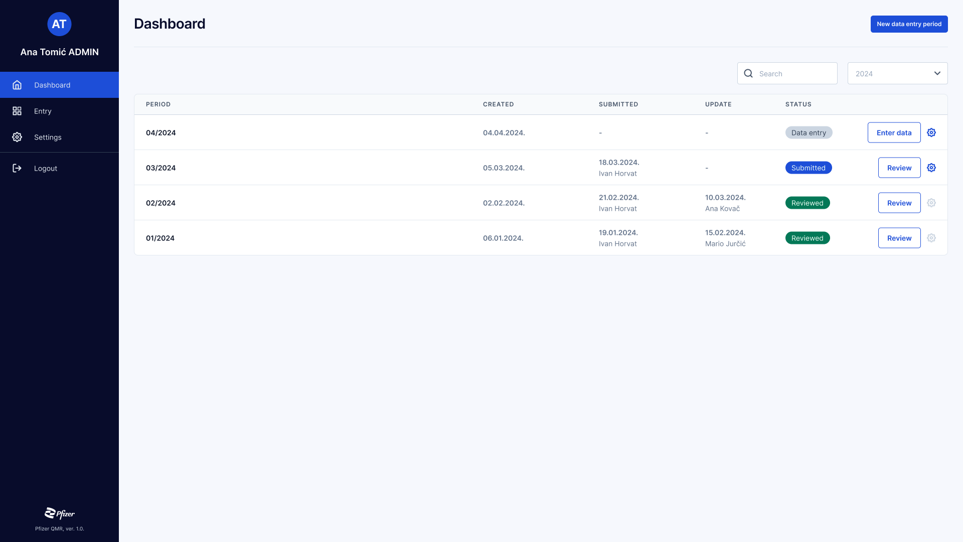Click the SUBMITTED column header
The image size is (963, 542).
click(x=618, y=104)
